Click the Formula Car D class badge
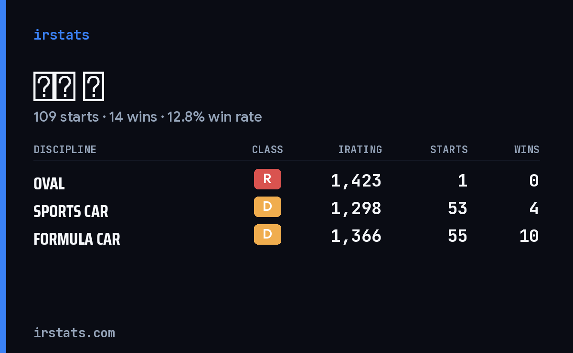This screenshot has width=573, height=353. coord(267,234)
